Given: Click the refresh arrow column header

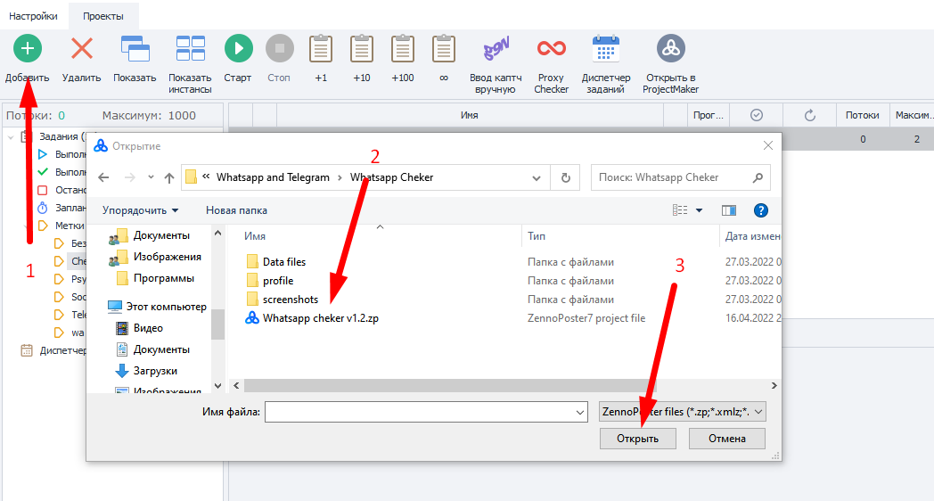Looking at the screenshot, I should 809,116.
